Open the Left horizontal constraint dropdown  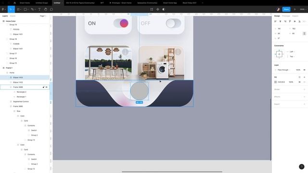click(292, 52)
